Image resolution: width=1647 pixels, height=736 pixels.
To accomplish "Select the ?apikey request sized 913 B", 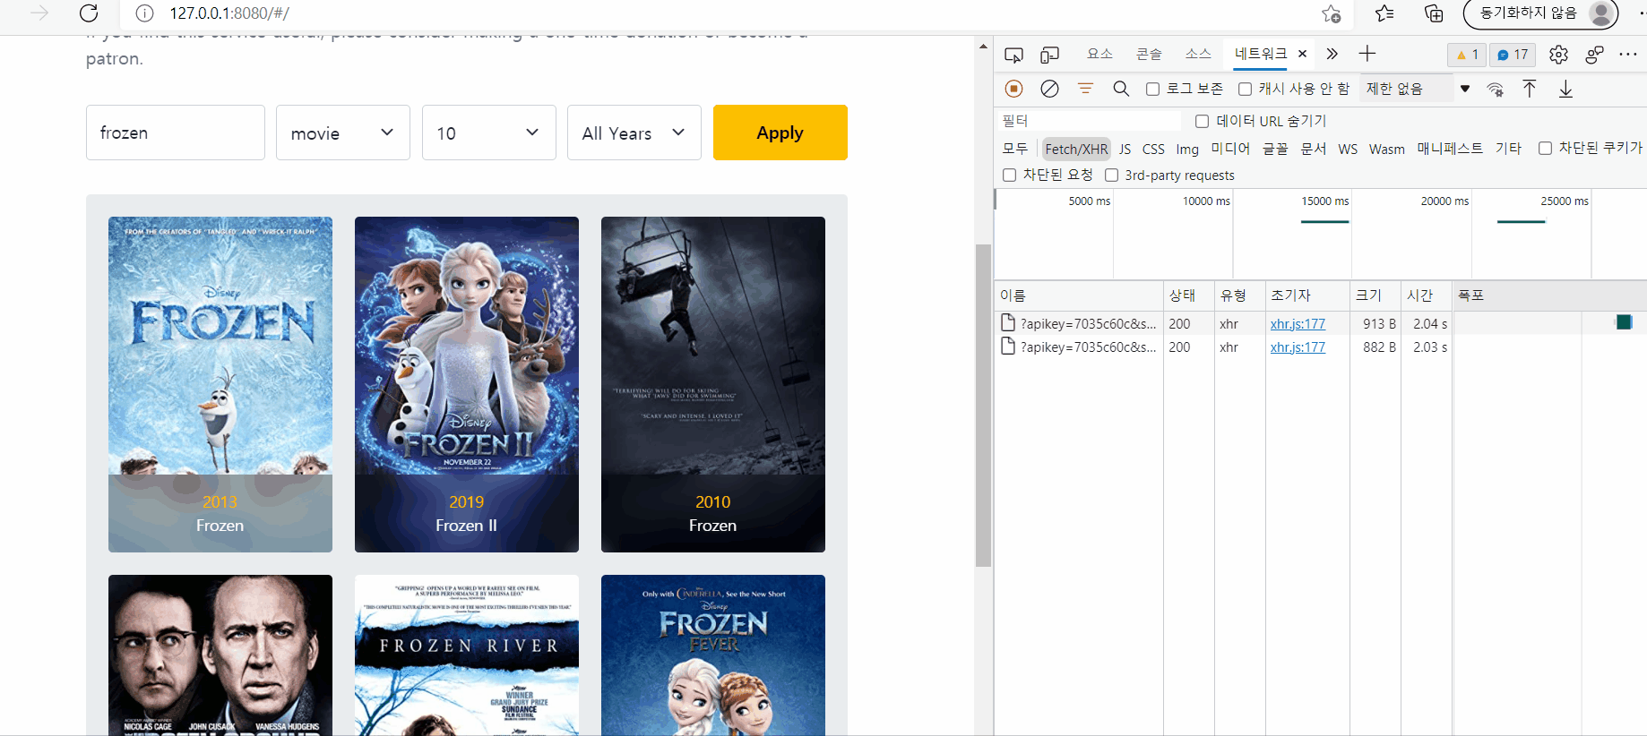I will [x=1088, y=323].
